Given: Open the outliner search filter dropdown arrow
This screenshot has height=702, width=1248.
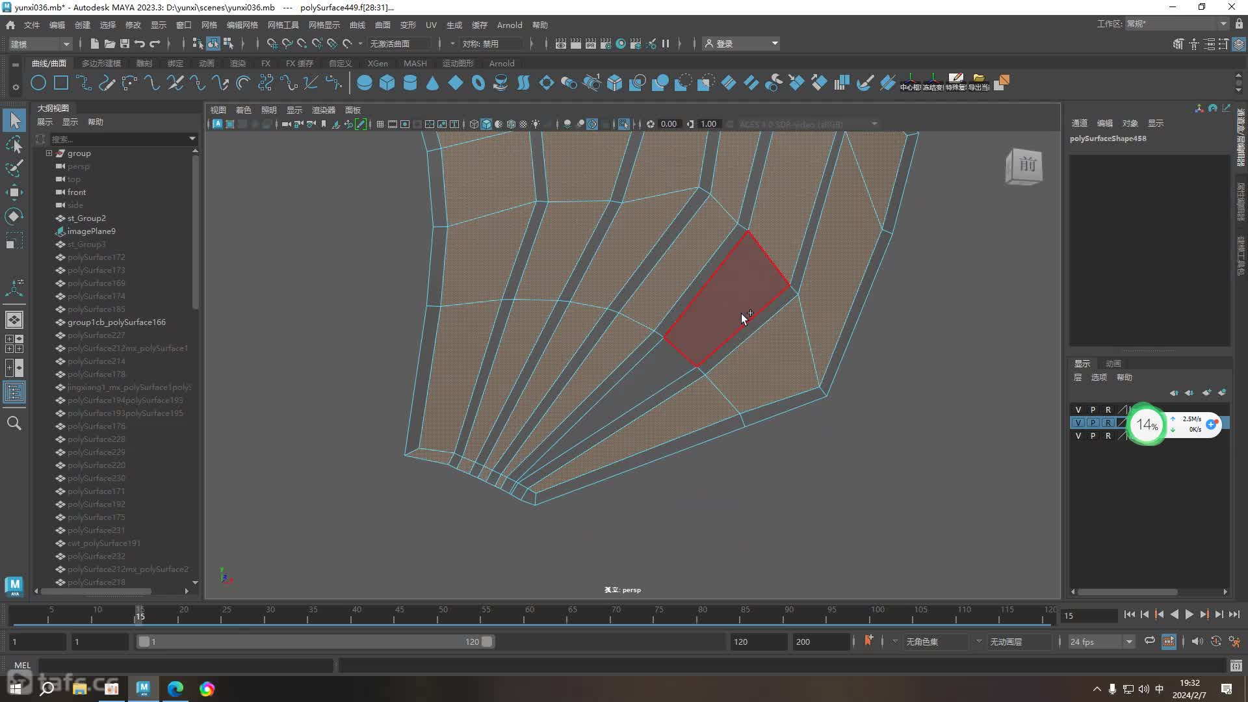Looking at the screenshot, I should point(192,139).
